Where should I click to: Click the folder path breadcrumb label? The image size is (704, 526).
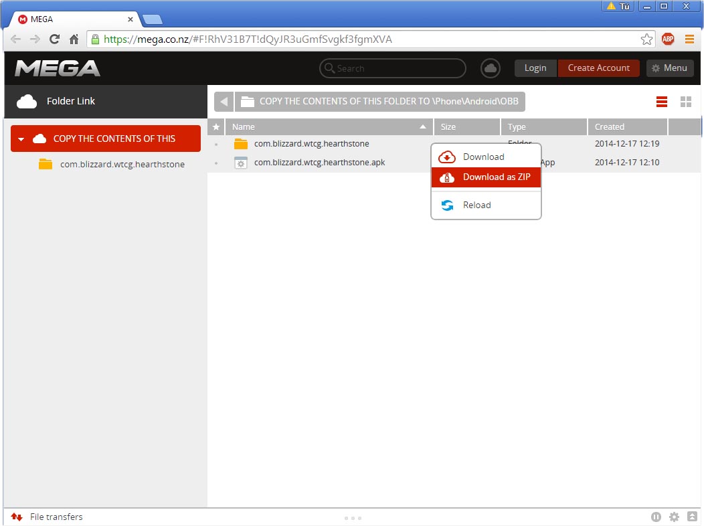[x=380, y=102]
